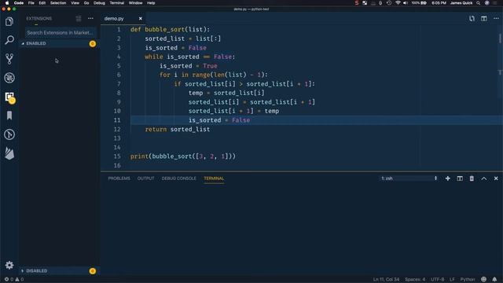Open the View menu
The height and width of the screenshot is (283, 503).
[x=75, y=3]
